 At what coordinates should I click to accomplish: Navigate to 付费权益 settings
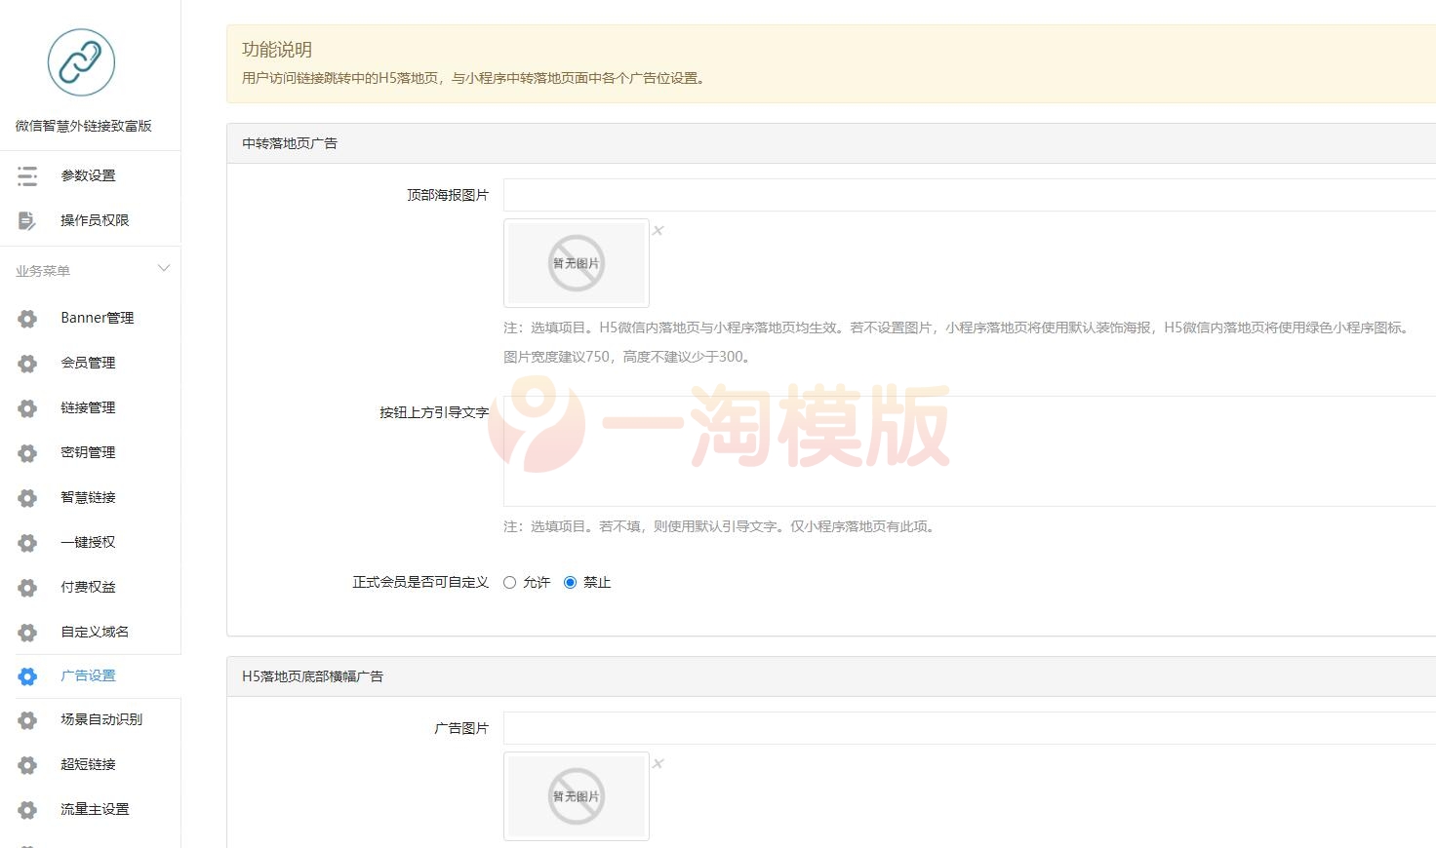(89, 587)
